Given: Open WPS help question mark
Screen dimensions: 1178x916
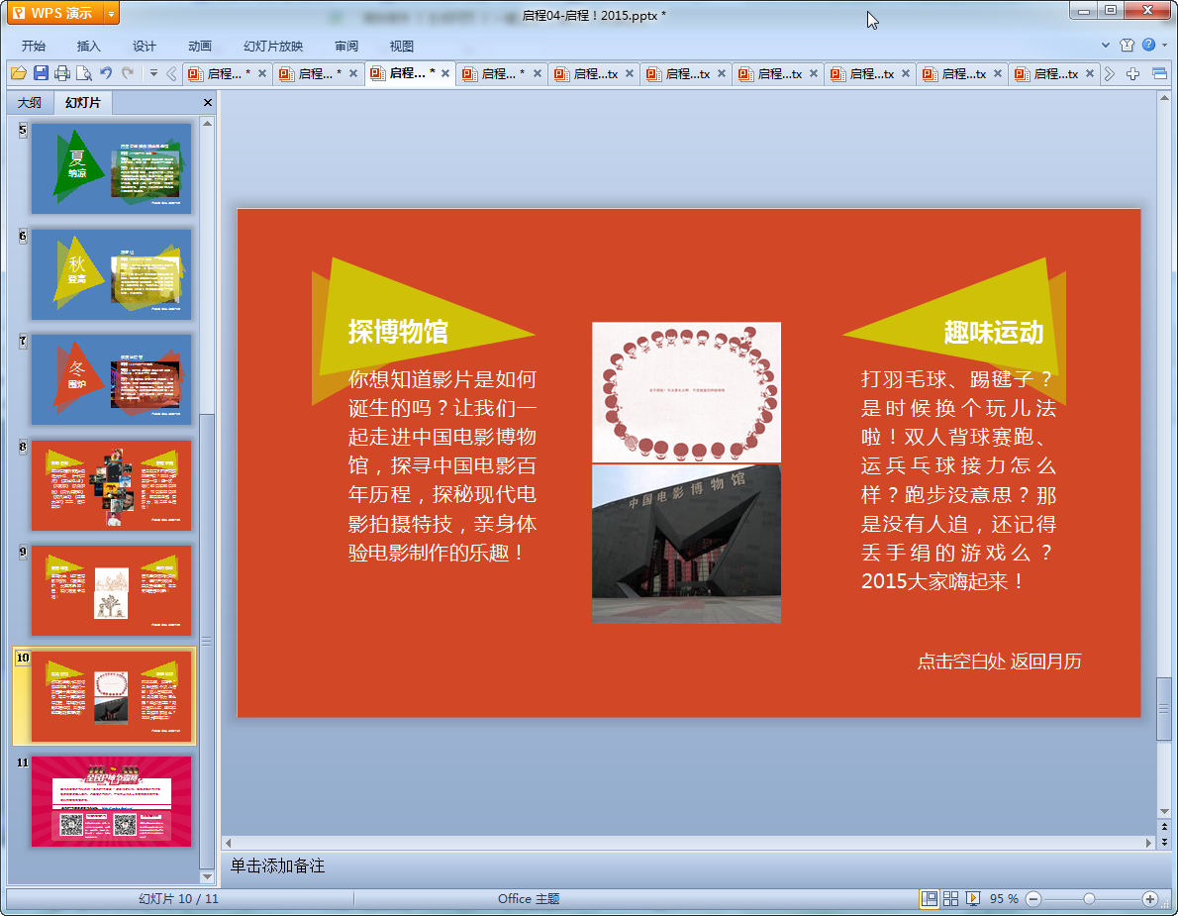Looking at the screenshot, I should click(x=1148, y=46).
